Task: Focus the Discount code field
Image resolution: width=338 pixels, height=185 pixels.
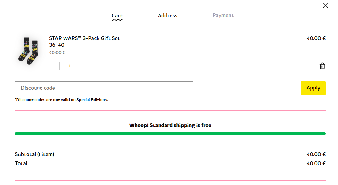Action: tap(104, 88)
